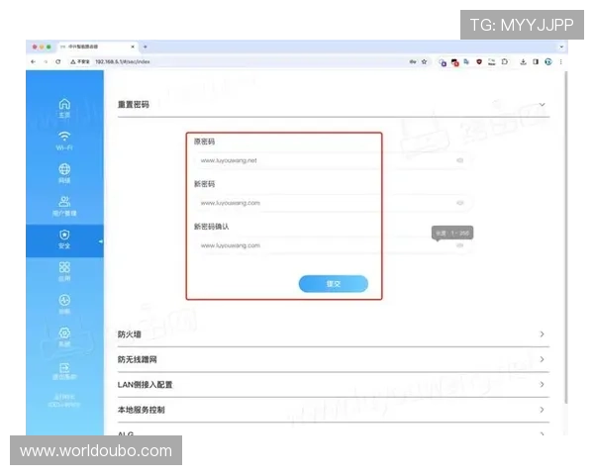The image size is (594, 475).
Task: Go forward with browser forward arrow
Action: [x=46, y=61]
